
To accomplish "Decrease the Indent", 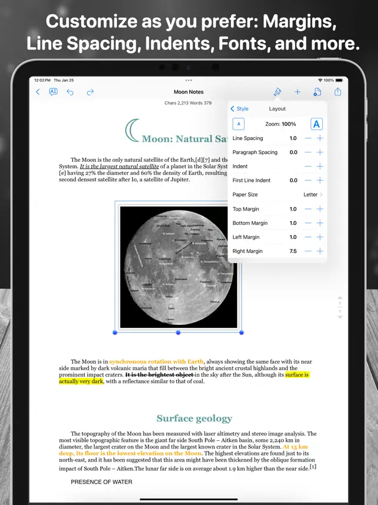I will point(308,167).
